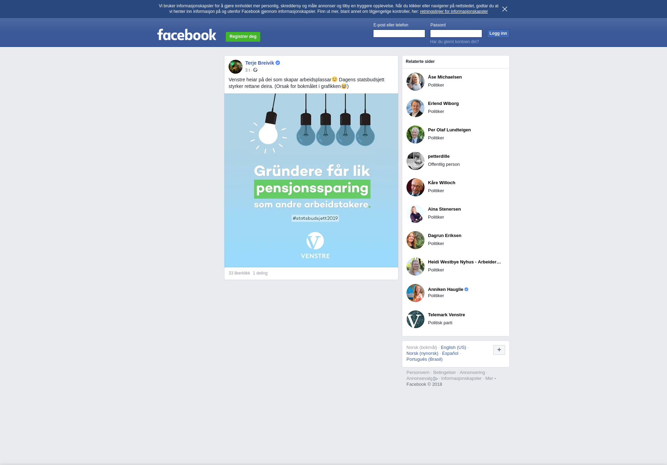
Task: Open the Erlend Wiborg page name
Action: 443,104
